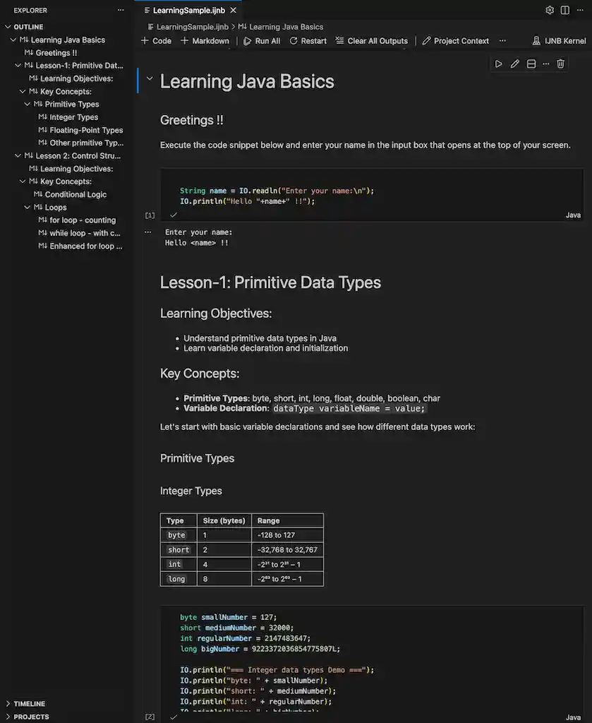Image resolution: width=592 pixels, height=723 pixels.
Task: Collapse the OUTLINE section
Action: pyautogui.click(x=30, y=27)
